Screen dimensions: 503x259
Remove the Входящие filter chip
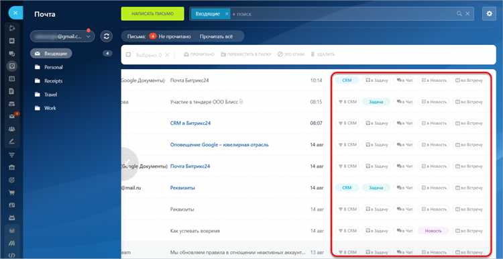(227, 14)
